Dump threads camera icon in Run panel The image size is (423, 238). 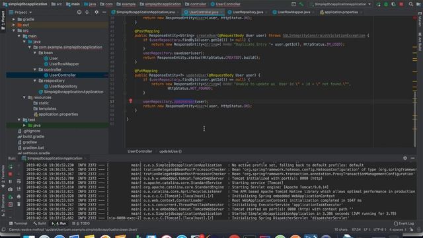[11, 189]
